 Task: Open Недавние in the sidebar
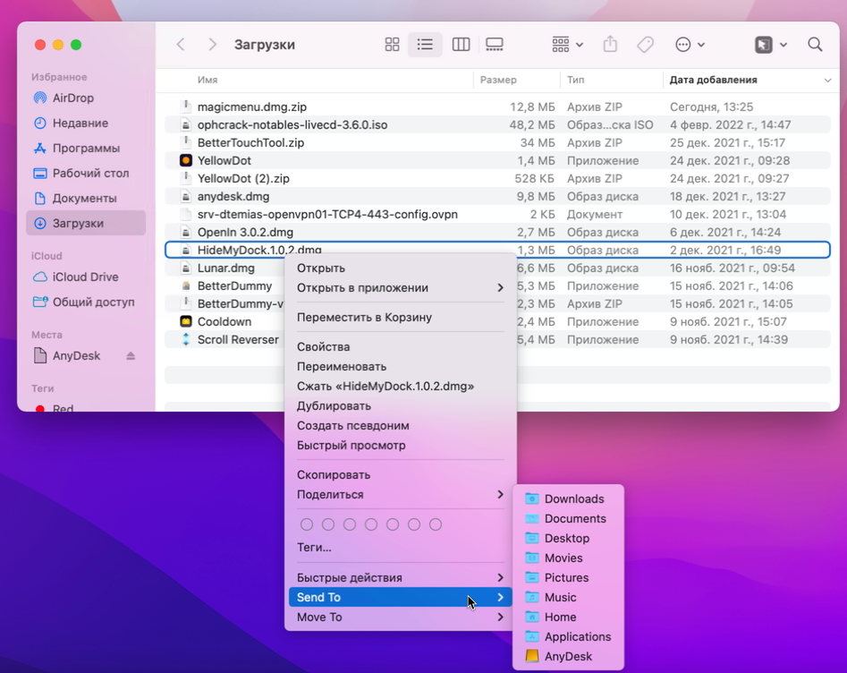point(87,123)
